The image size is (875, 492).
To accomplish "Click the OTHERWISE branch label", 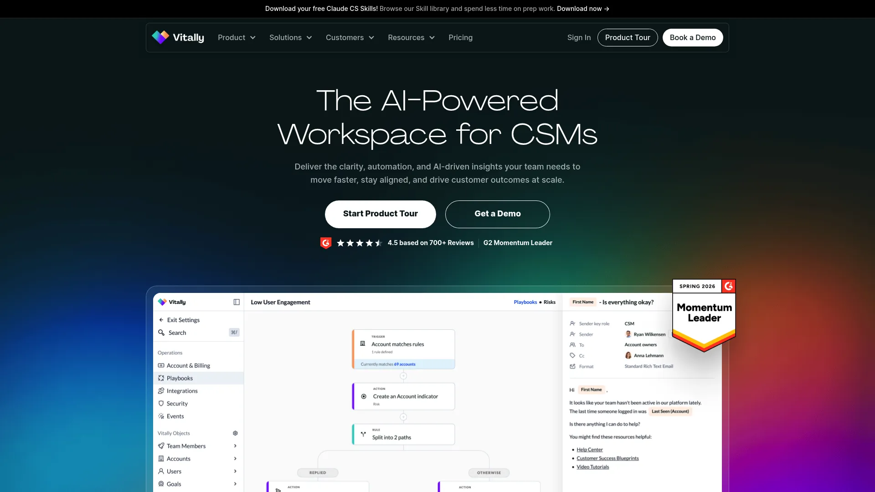I will [x=489, y=472].
